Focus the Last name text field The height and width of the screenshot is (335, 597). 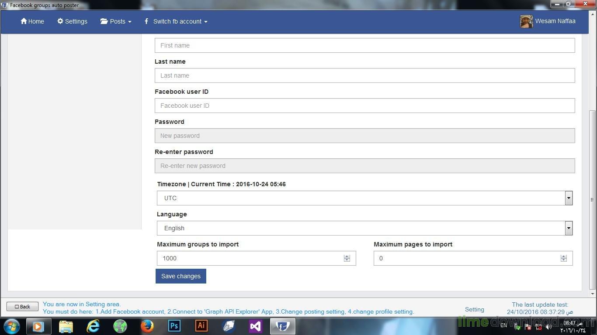(x=364, y=75)
